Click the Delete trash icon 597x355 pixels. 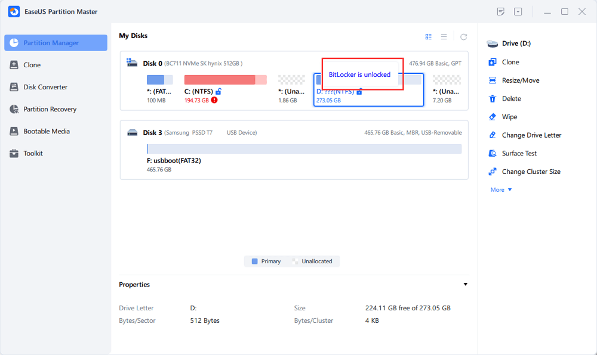[x=493, y=99]
